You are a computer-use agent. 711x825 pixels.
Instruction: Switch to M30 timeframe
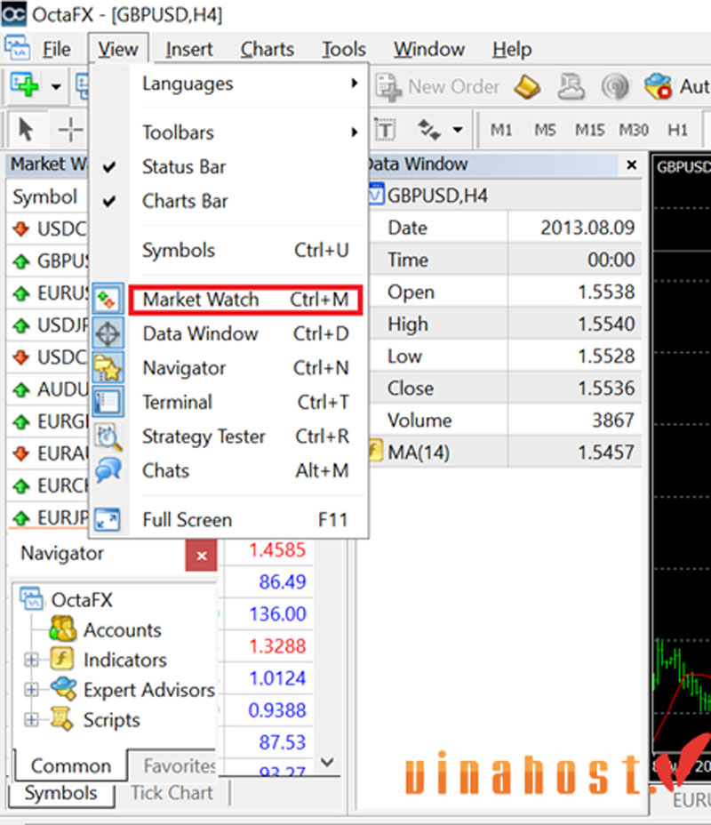[x=634, y=130]
